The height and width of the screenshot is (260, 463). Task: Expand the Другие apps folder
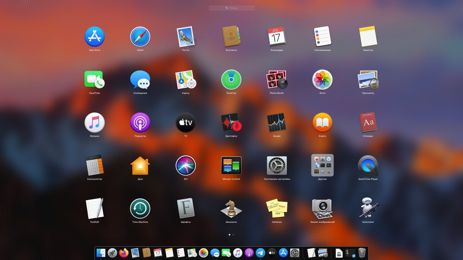tap(322, 165)
